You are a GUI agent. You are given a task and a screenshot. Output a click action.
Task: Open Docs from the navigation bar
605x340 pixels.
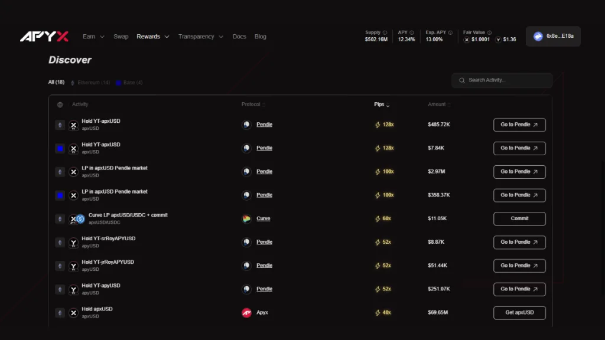click(239, 37)
